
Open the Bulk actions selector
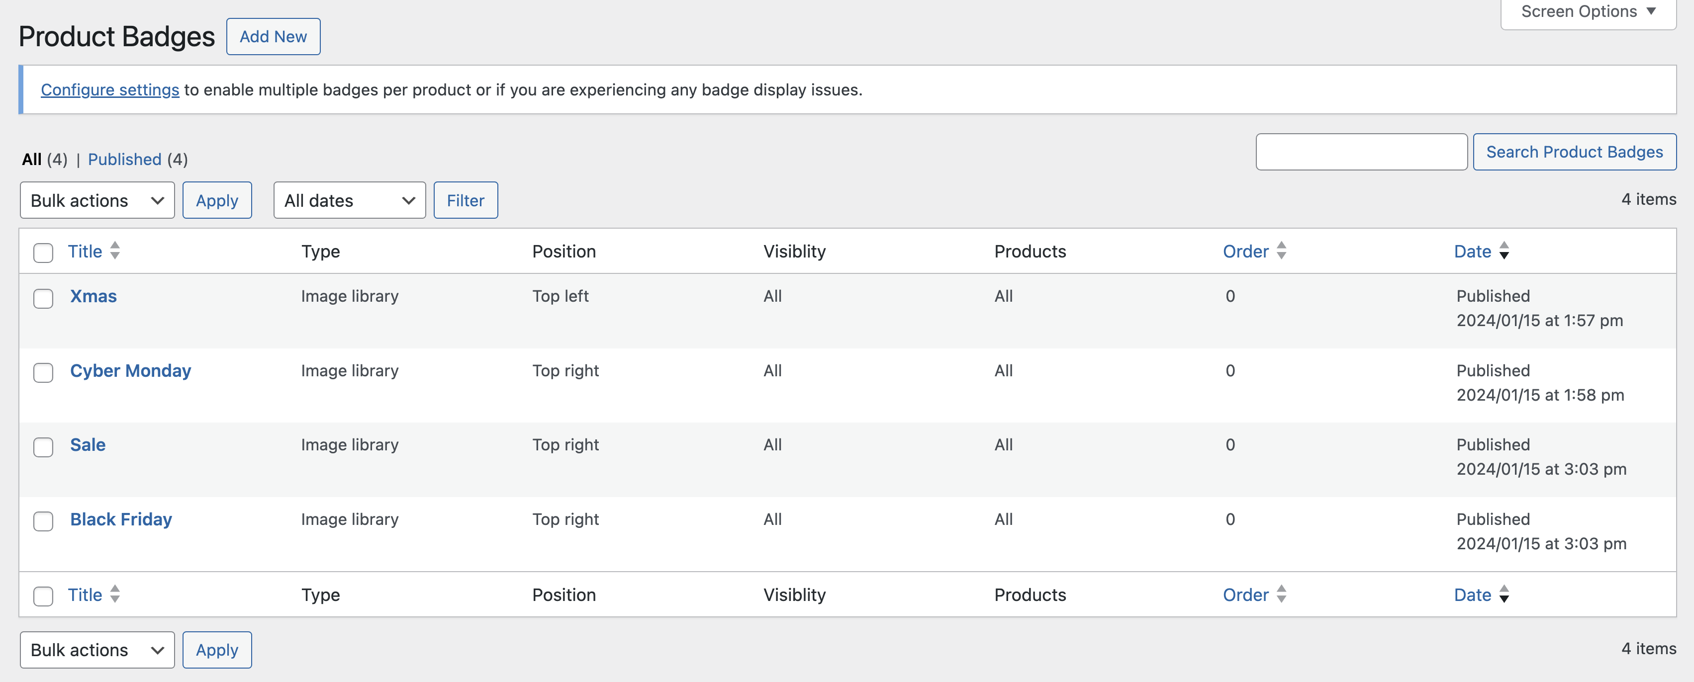point(96,200)
